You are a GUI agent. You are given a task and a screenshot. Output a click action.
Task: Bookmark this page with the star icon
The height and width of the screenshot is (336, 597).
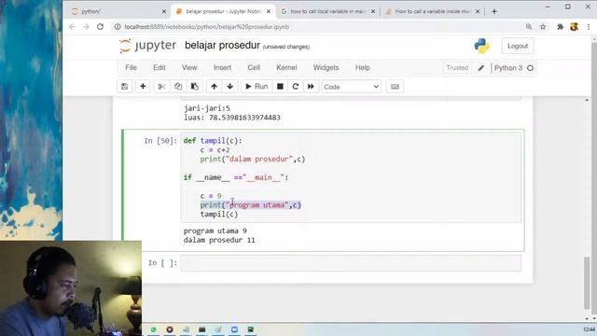pyautogui.click(x=543, y=27)
